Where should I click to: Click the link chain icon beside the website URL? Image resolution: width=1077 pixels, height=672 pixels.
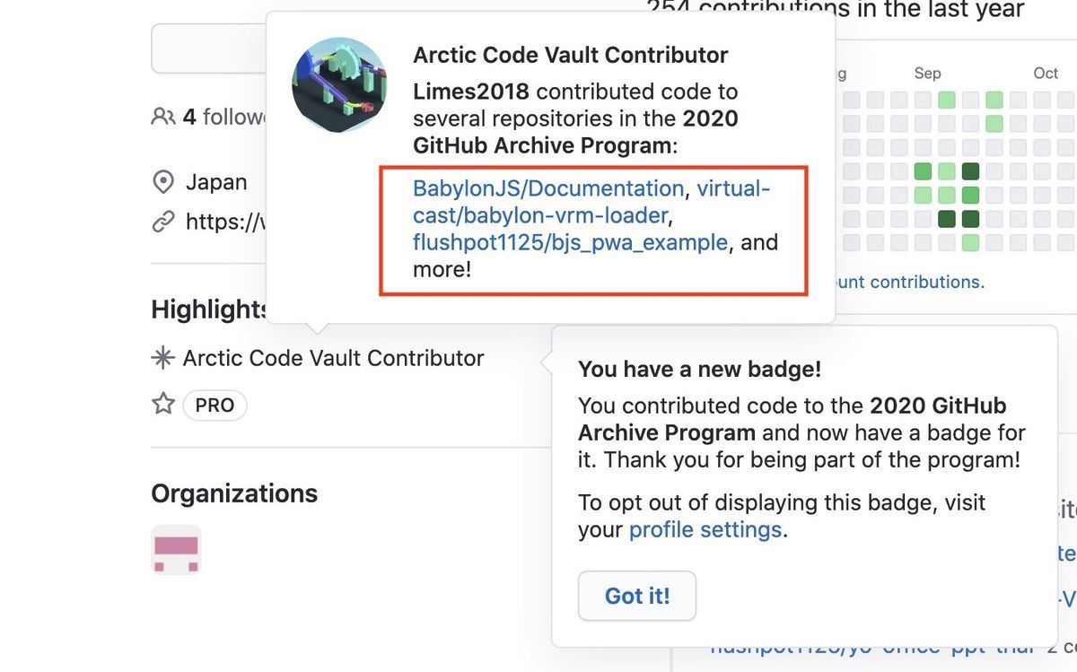(162, 221)
